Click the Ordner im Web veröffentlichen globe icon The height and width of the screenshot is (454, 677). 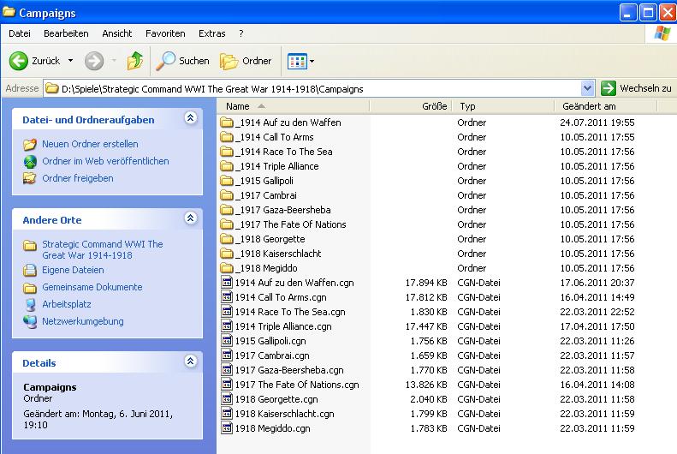click(x=30, y=162)
